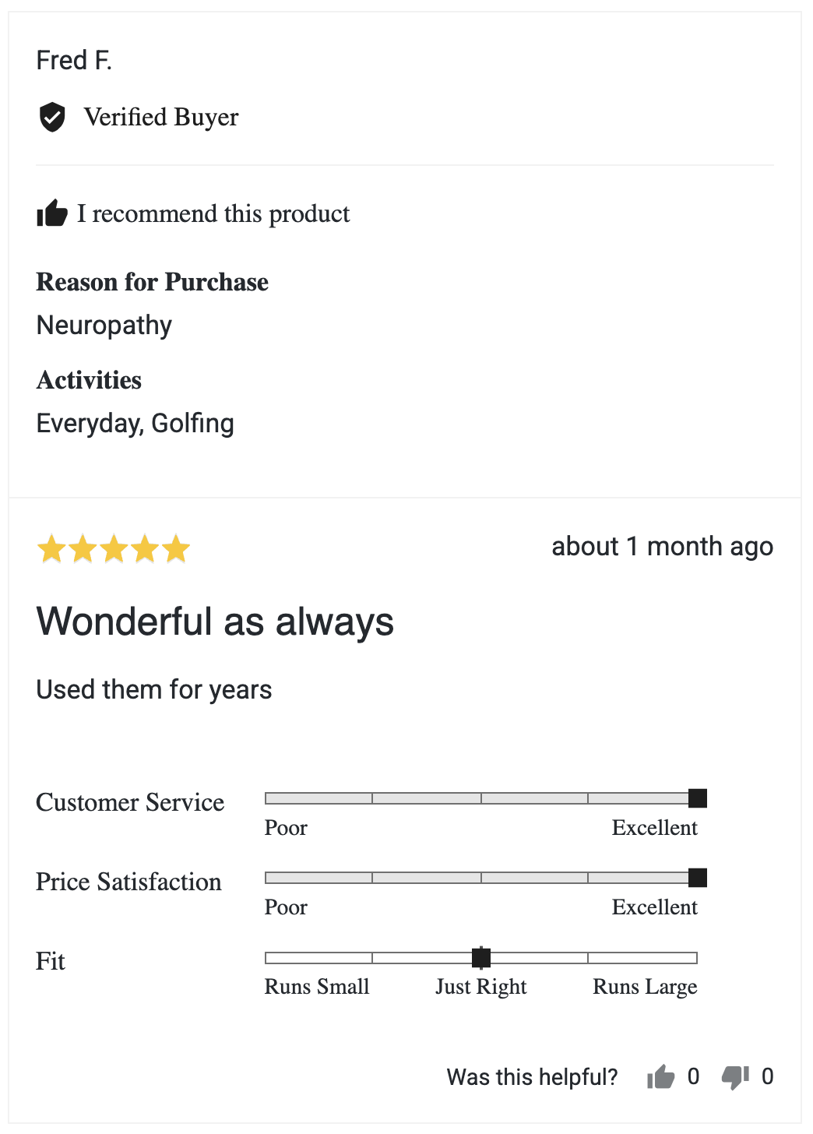Click the third gold rating star
Viewport: 813px width, 1134px height.
pos(114,549)
